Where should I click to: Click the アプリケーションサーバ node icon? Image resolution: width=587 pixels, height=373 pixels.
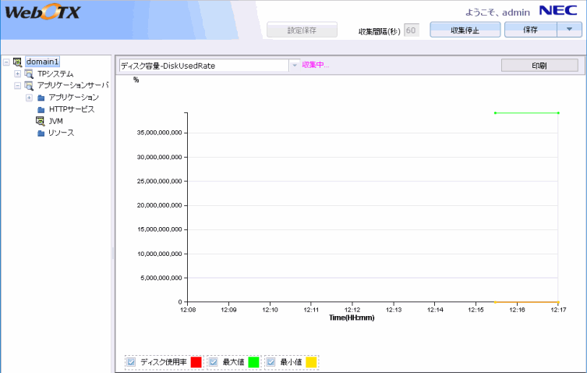click(x=30, y=85)
